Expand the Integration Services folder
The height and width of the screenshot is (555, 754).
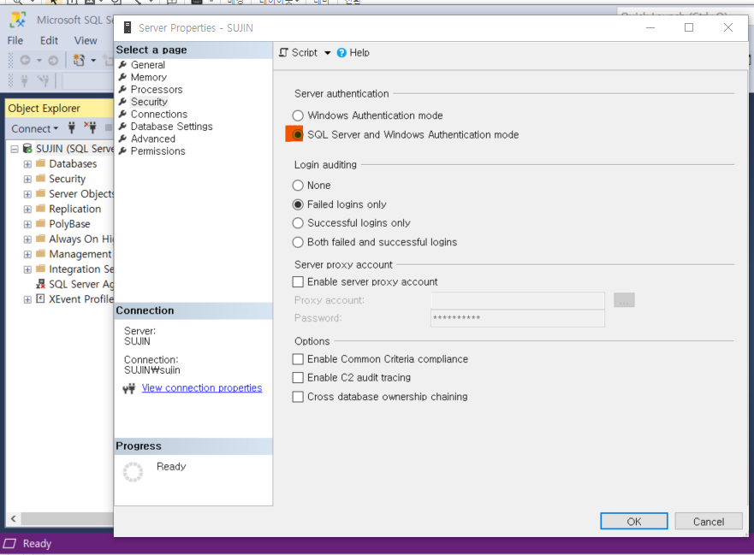(x=27, y=269)
